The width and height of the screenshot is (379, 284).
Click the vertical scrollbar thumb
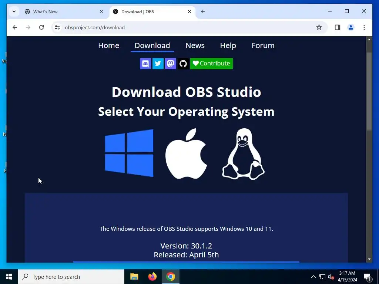tap(369, 91)
